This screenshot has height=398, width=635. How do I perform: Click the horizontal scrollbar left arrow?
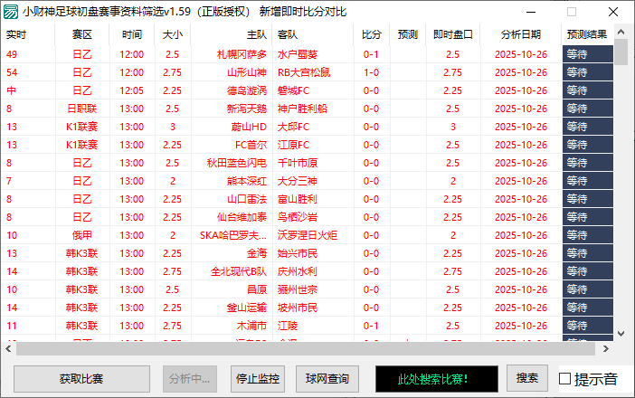point(9,348)
